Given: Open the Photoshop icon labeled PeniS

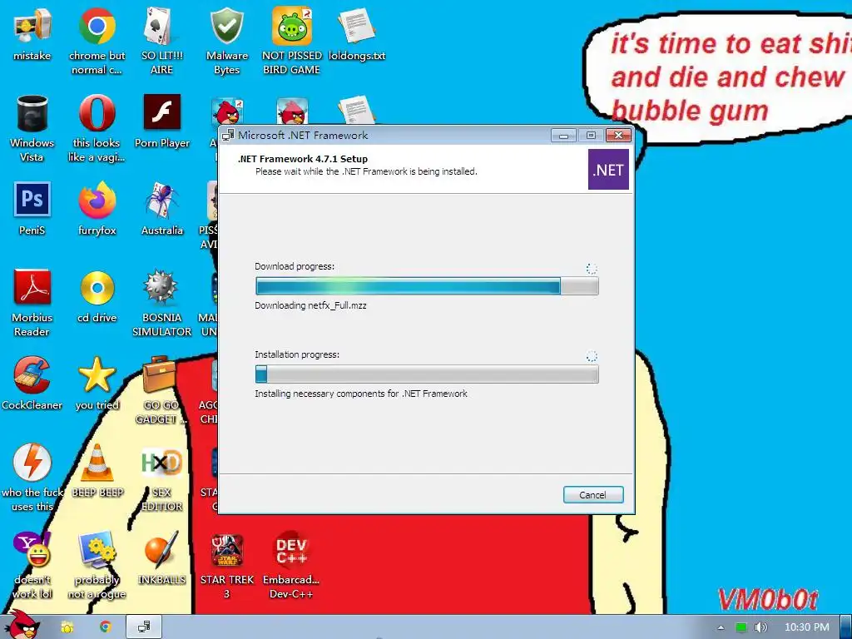Looking at the screenshot, I should coord(32,209).
